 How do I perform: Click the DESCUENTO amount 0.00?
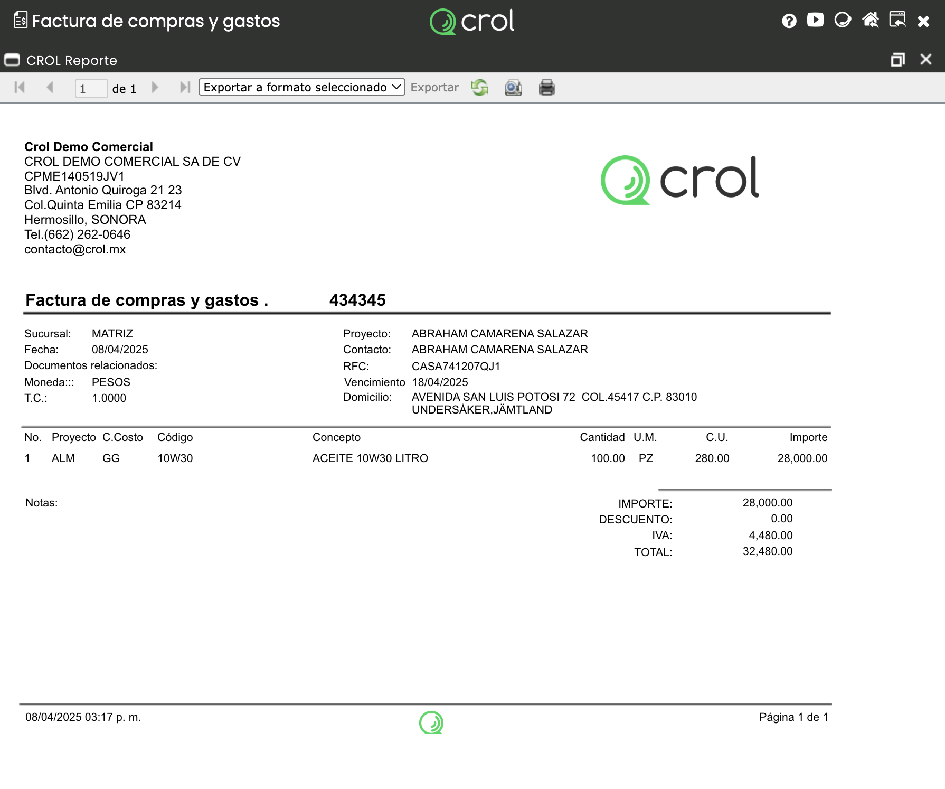click(x=782, y=519)
